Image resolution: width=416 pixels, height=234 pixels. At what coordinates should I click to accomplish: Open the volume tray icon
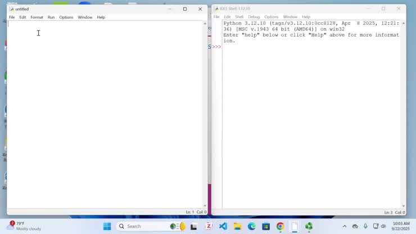pyautogui.click(x=383, y=226)
